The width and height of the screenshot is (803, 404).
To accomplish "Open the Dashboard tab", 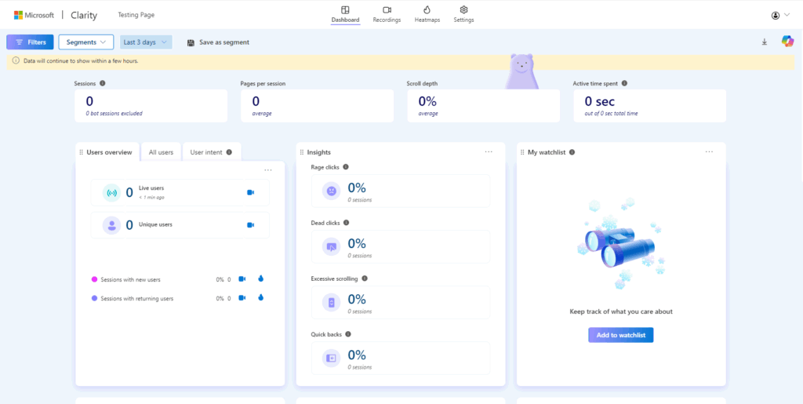I will [345, 14].
